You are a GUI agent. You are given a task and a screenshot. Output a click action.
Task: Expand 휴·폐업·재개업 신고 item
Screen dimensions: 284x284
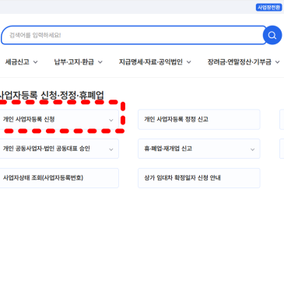(x=199, y=149)
